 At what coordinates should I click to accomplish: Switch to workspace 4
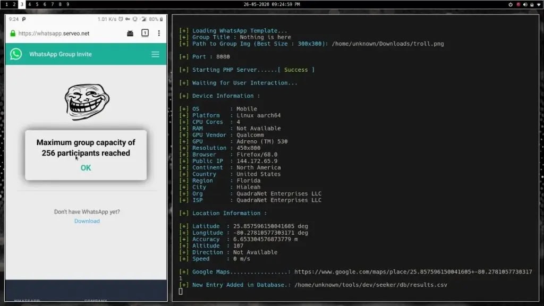[30, 4]
